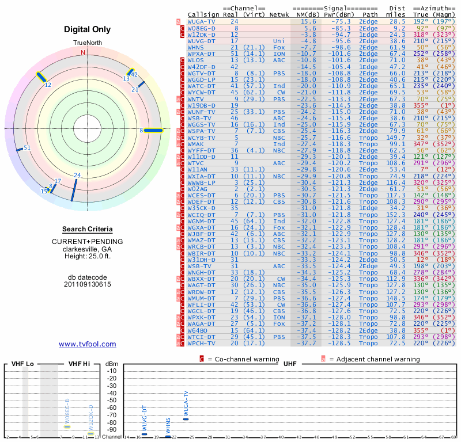Select the channel 24 bar on radar plot
Screen dimensions: 461x442
[x=74, y=190]
